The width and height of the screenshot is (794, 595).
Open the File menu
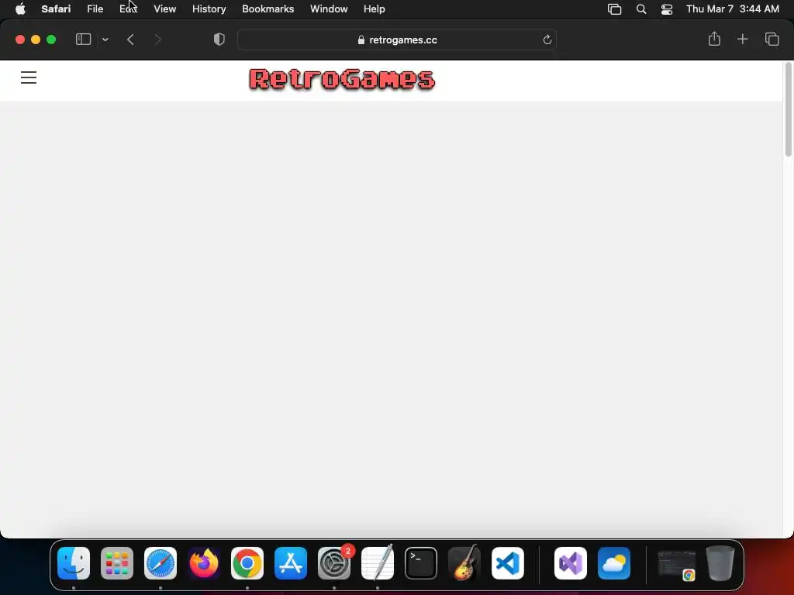(x=95, y=9)
